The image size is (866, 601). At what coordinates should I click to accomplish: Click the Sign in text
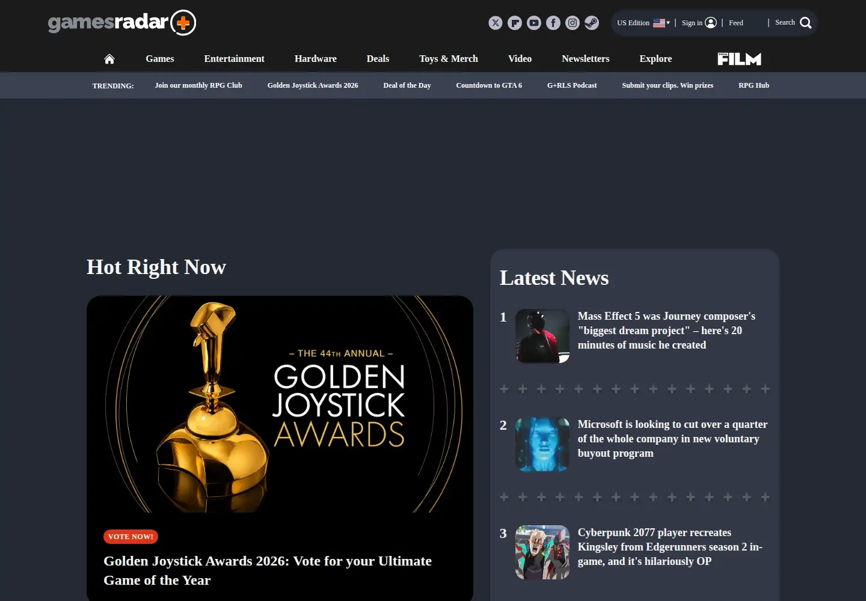(692, 23)
